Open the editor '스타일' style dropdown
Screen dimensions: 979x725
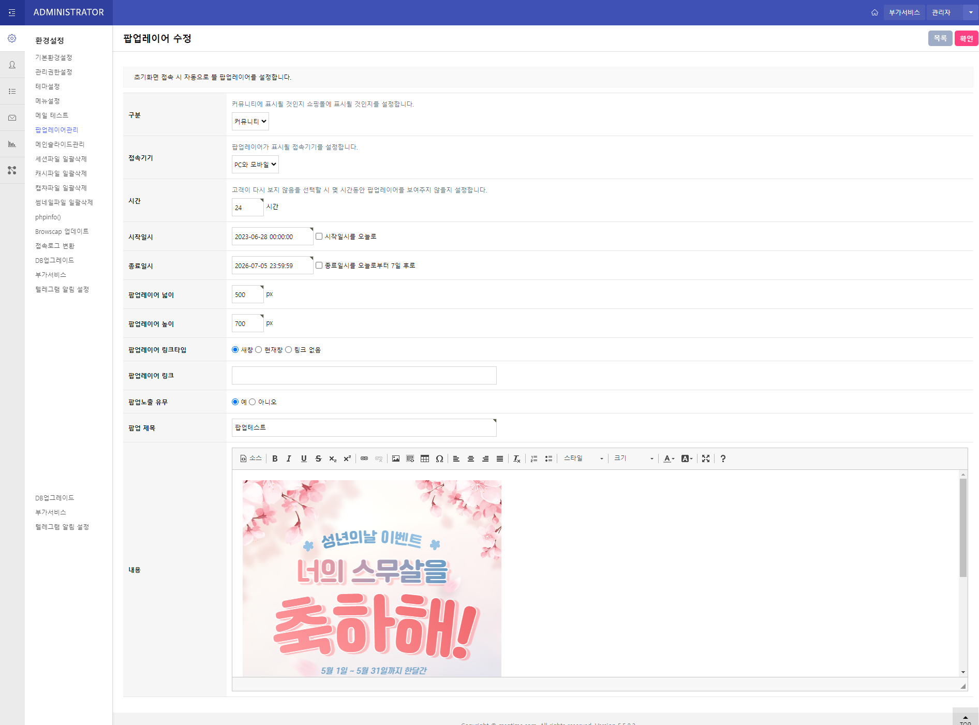[x=583, y=458]
